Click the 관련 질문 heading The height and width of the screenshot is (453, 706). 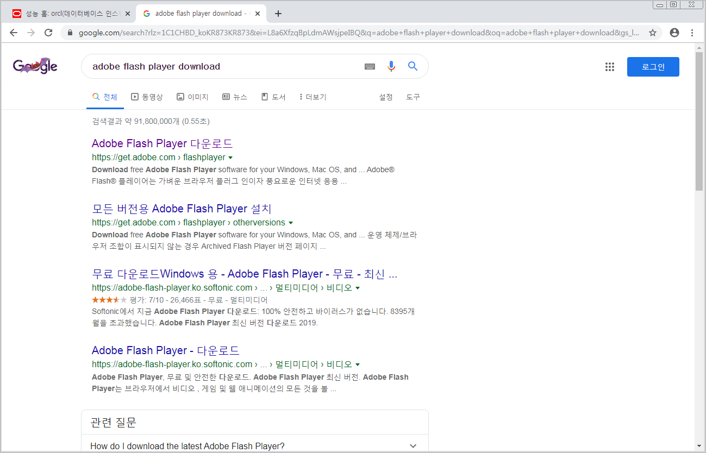coord(113,422)
